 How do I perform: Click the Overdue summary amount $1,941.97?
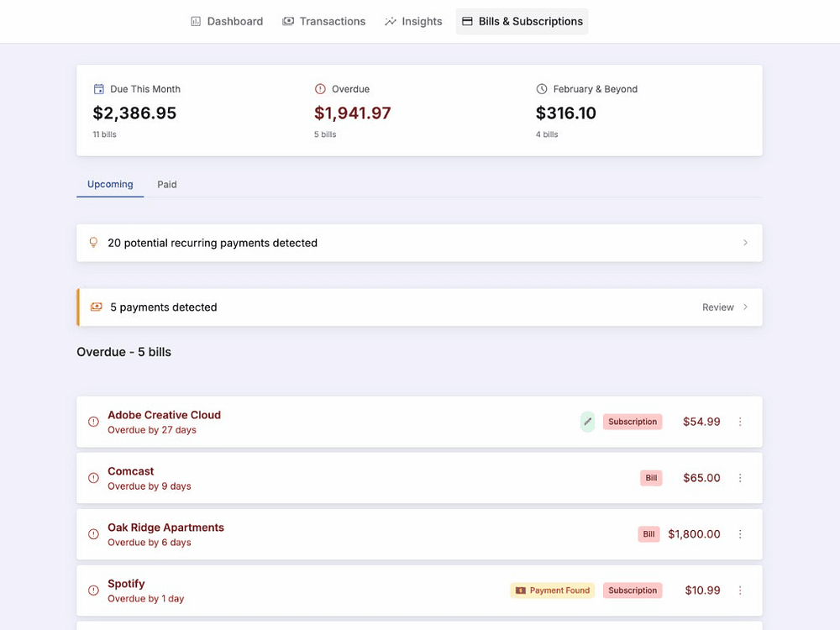coord(353,113)
